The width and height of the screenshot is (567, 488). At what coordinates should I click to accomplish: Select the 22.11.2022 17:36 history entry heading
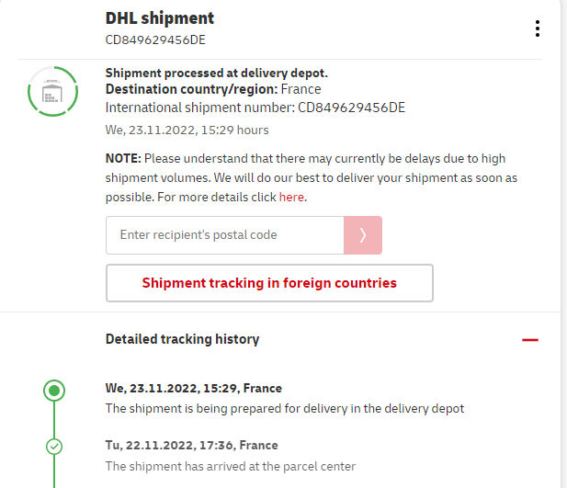(192, 445)
